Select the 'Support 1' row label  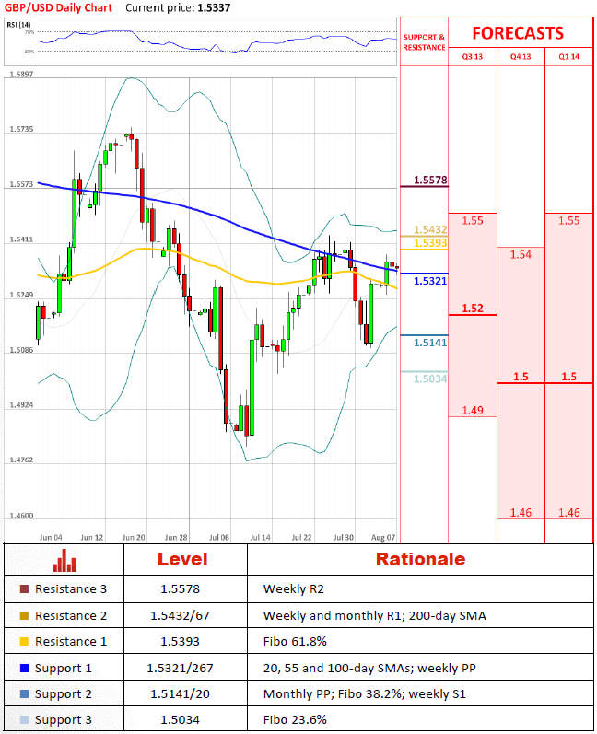coord(64,669)
